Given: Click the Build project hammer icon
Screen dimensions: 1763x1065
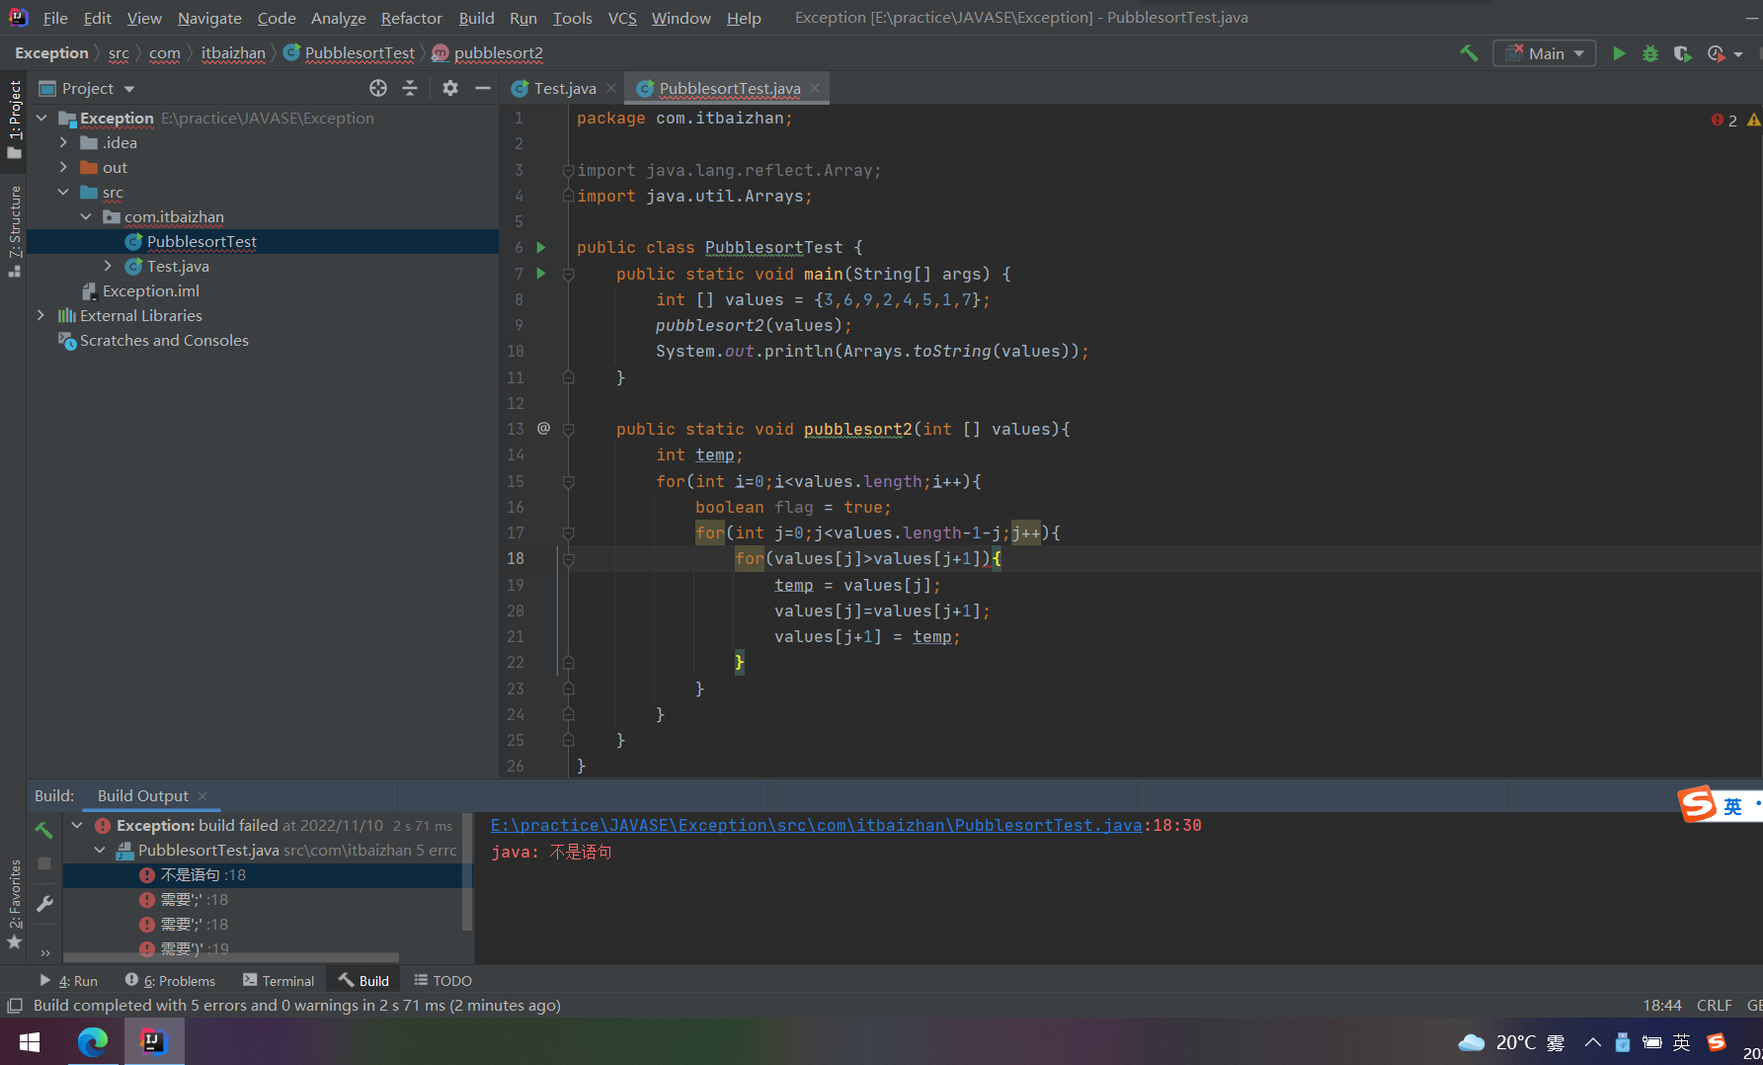Looking at the screenshot, I should pyautogui.click(x=1469, y=53).
